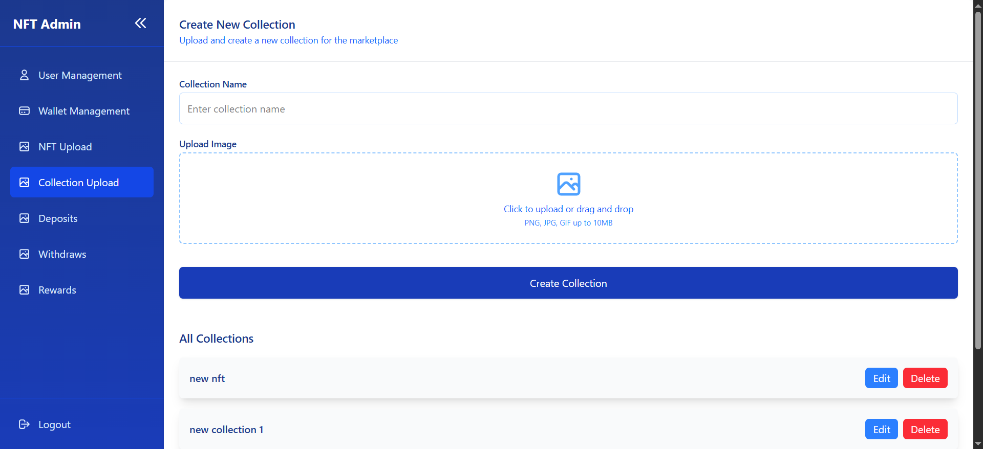This screenshot has width=983, height=449.
Task: Click the image placeholder icon in upload area
Action: [x=568, y=184]
